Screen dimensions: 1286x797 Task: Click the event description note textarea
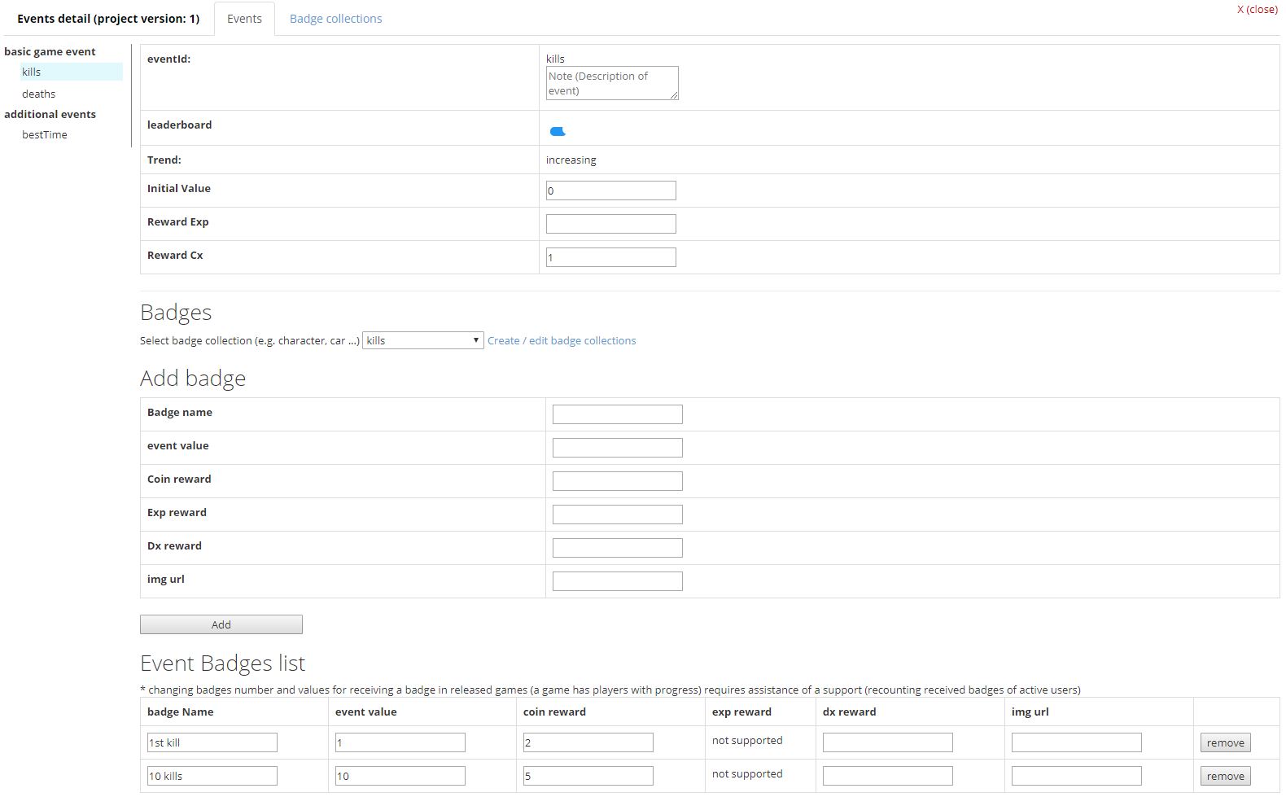[611, 83]
